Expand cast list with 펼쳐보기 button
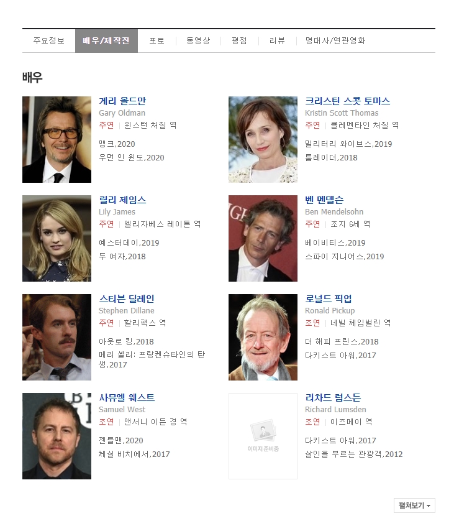This screenshot has height=526, width=454. click(414, 505)
